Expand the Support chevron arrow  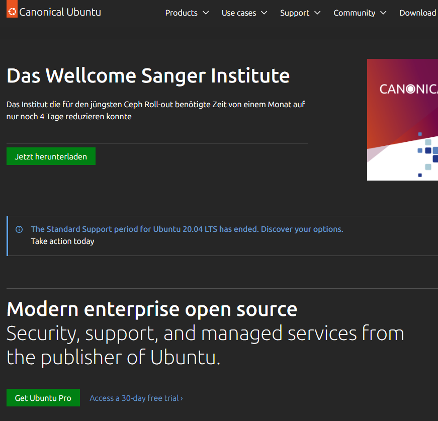point(318,13)
